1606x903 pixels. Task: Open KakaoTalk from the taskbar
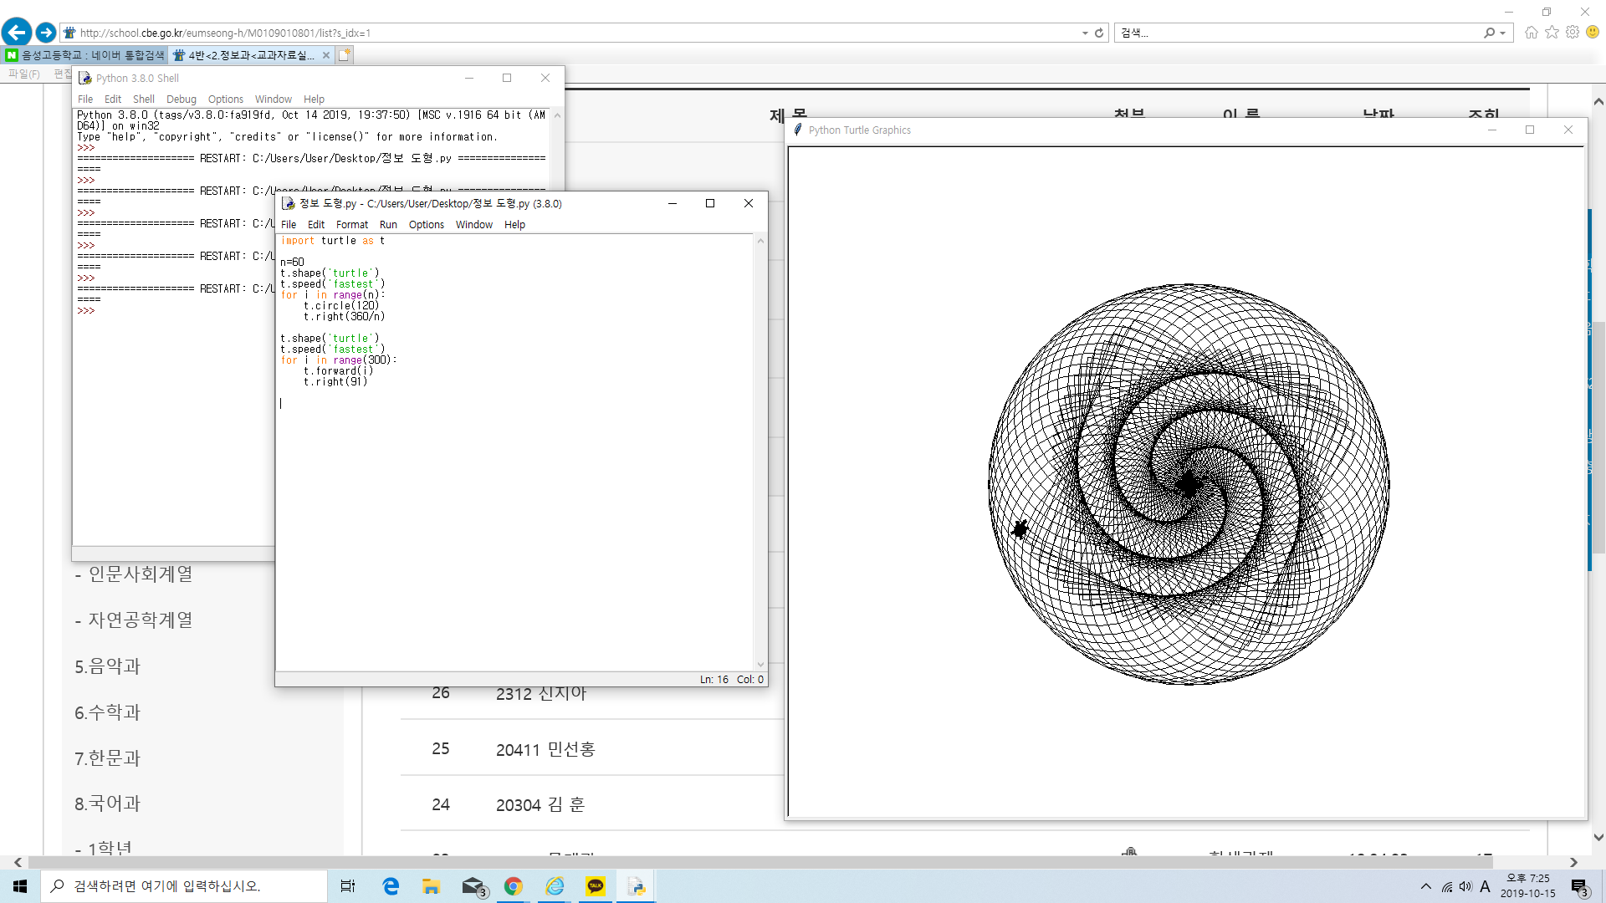pyautogui.click(x=596, y=886)
